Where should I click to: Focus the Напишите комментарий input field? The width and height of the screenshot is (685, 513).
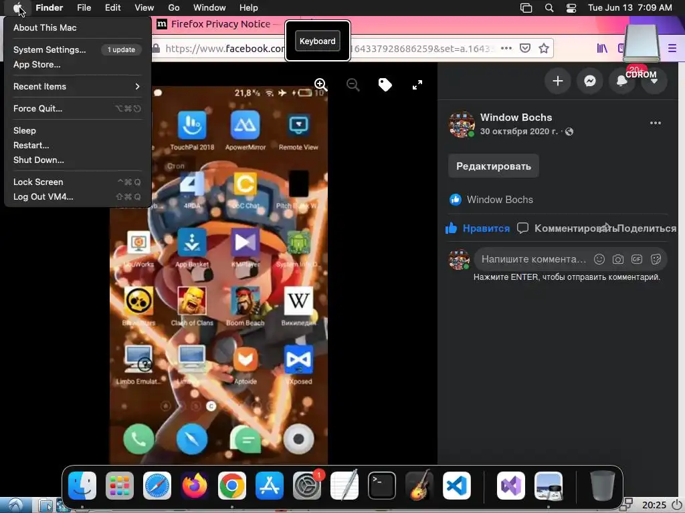533,259
